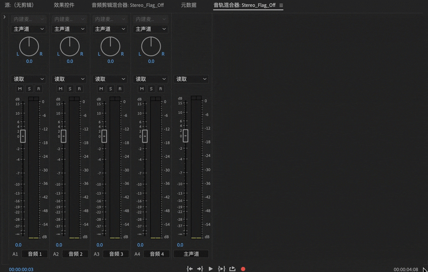The height and width of the screenshot is (272, 428).
Task: Click the volume fader handle on track A3
Action: pos(104,136)
